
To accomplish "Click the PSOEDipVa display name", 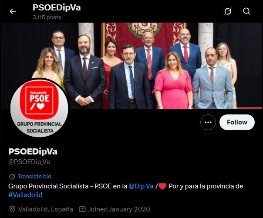I will (x=33, y=151).
